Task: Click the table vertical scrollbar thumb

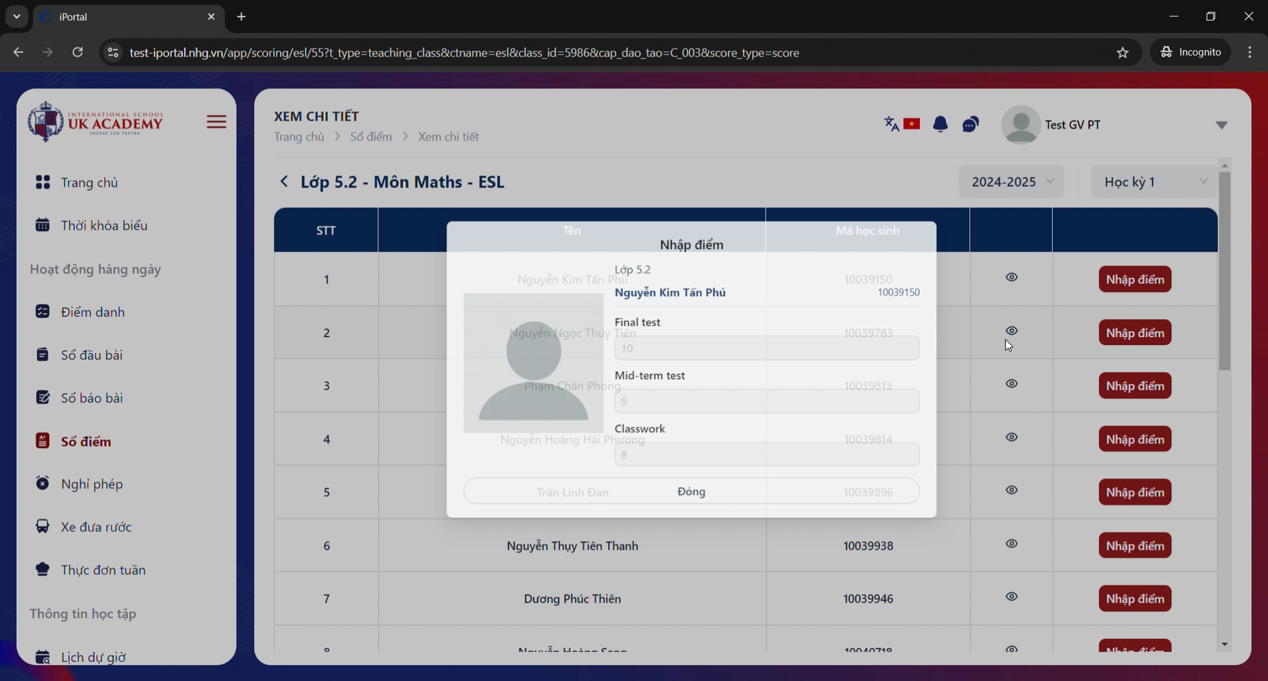Action: 1224,270
